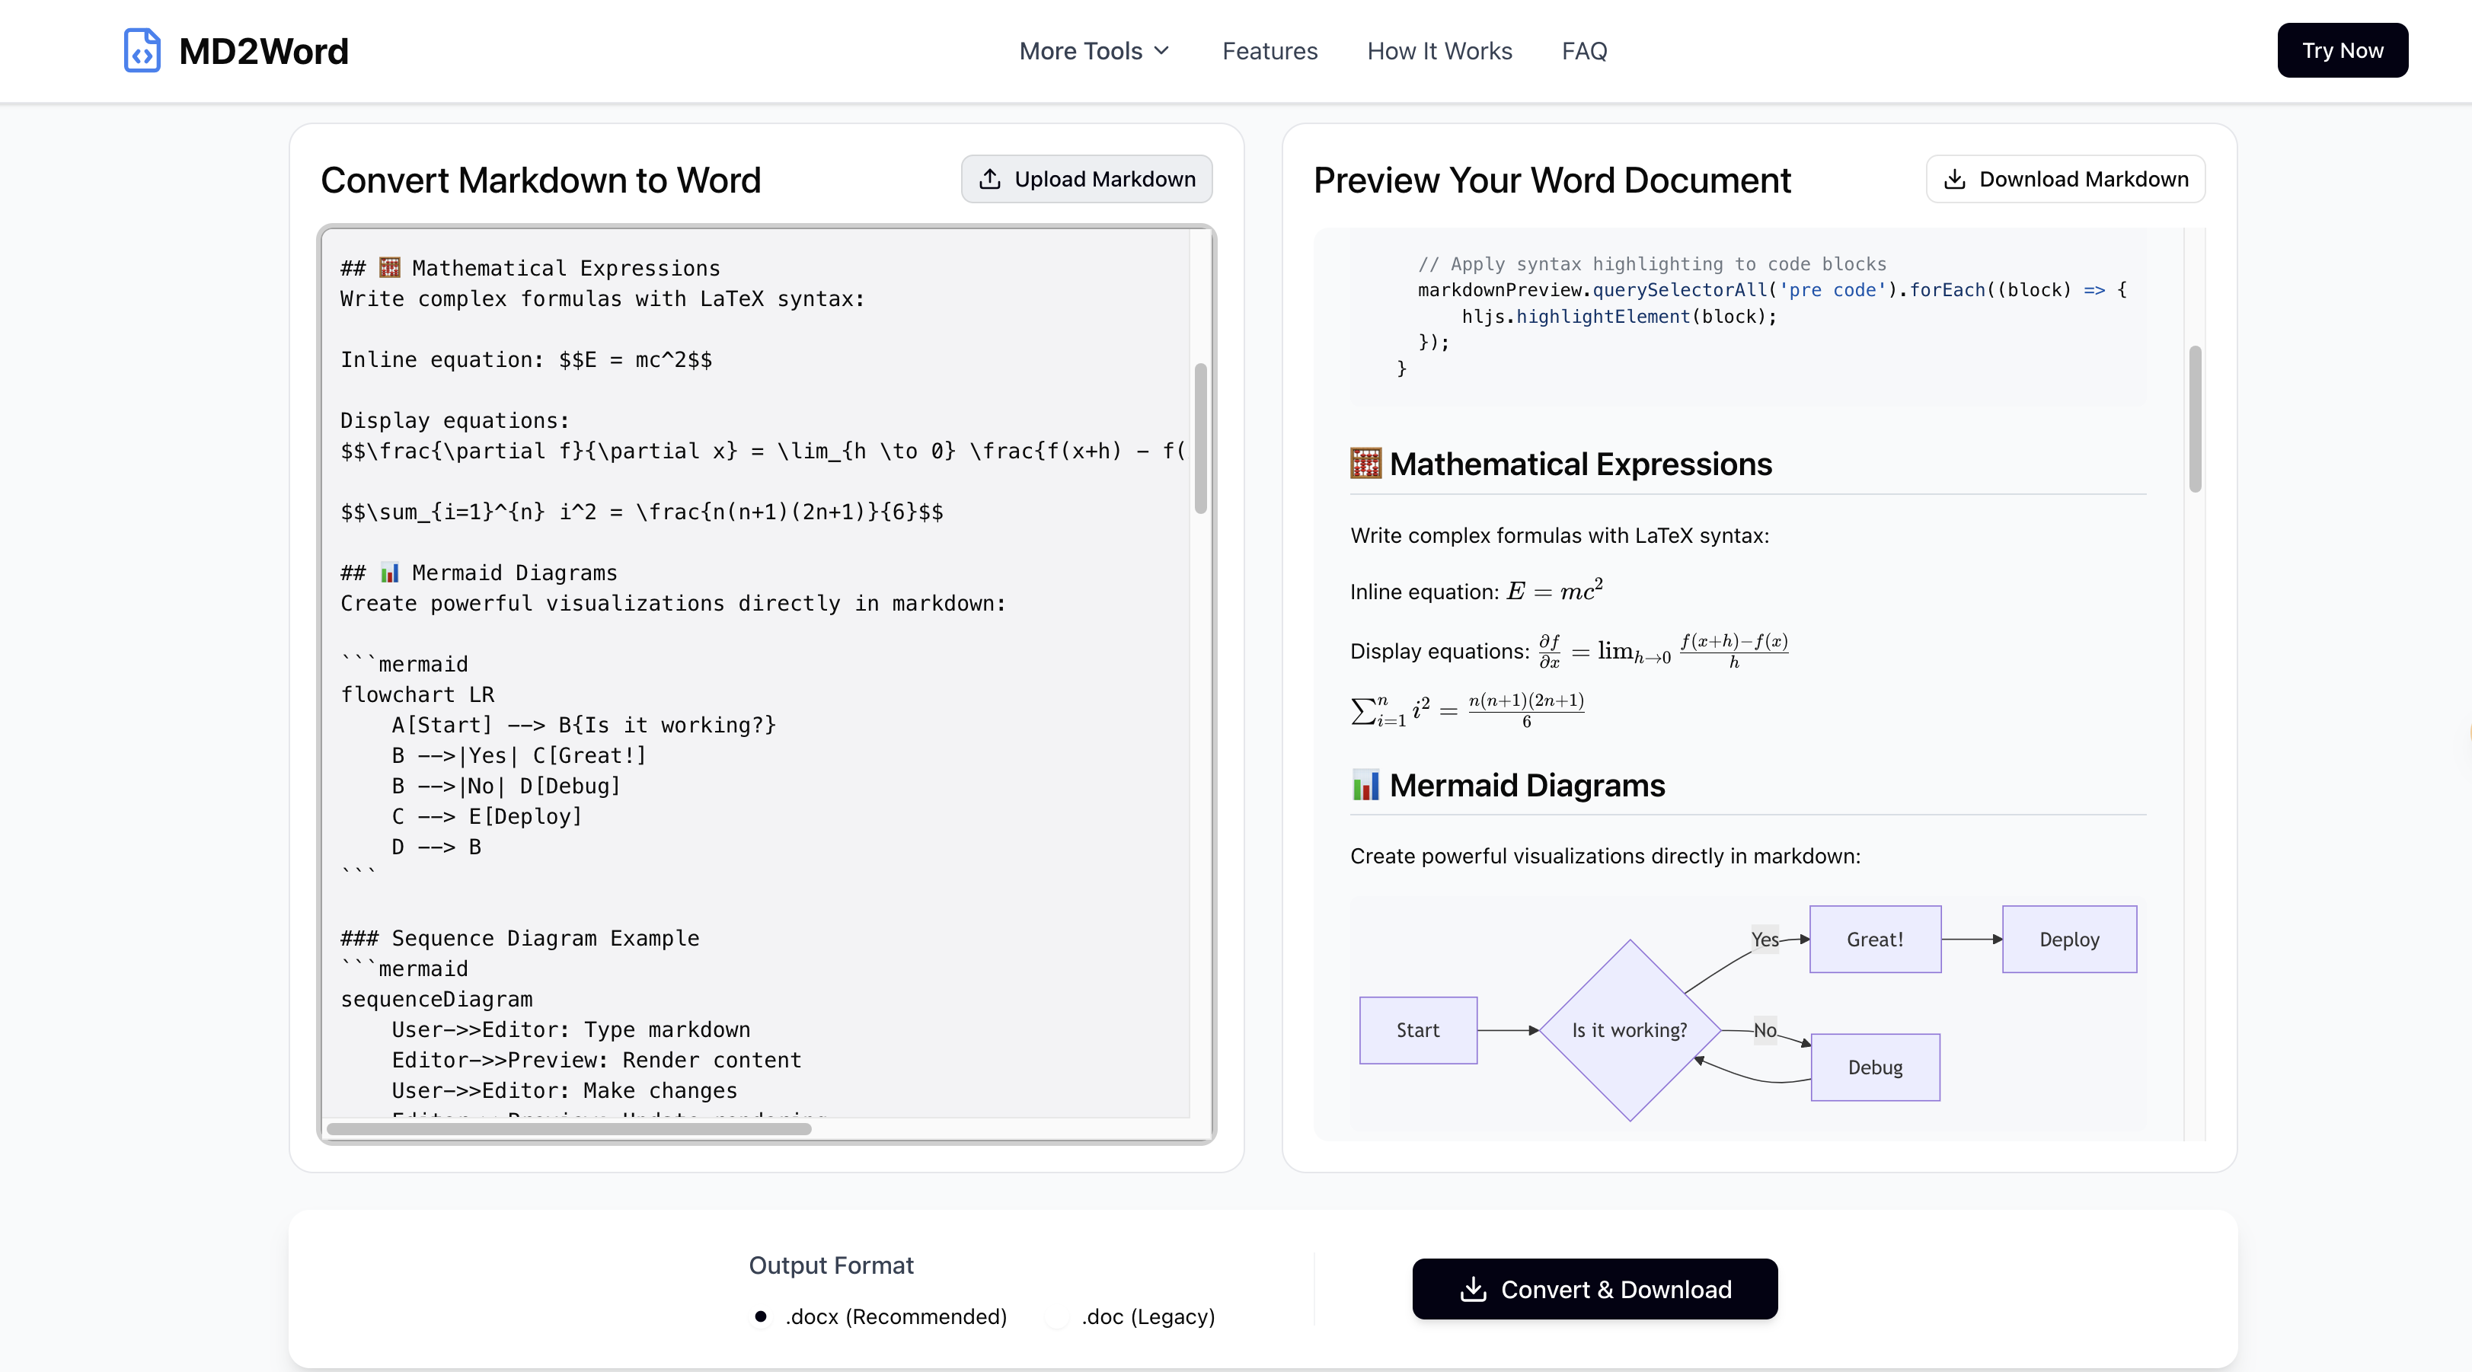Image resolution: width=2472 pixels, height=1372 pixels.
Task: Click the abacus emoji in preview heading
Action: [1365, 464]
